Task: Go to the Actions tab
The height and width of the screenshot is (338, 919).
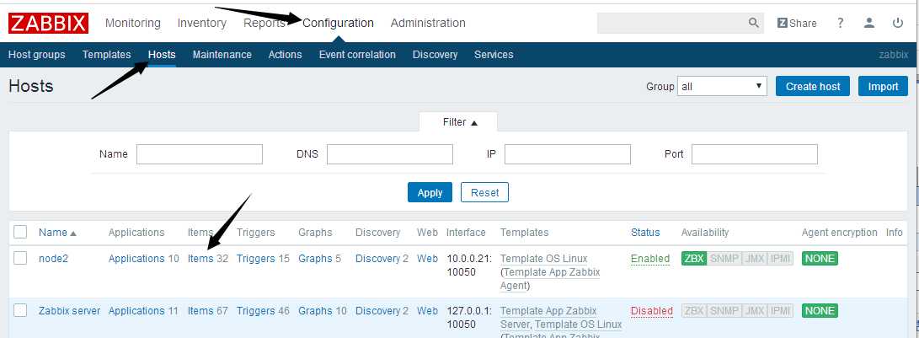Action: [x=285, y=55]
